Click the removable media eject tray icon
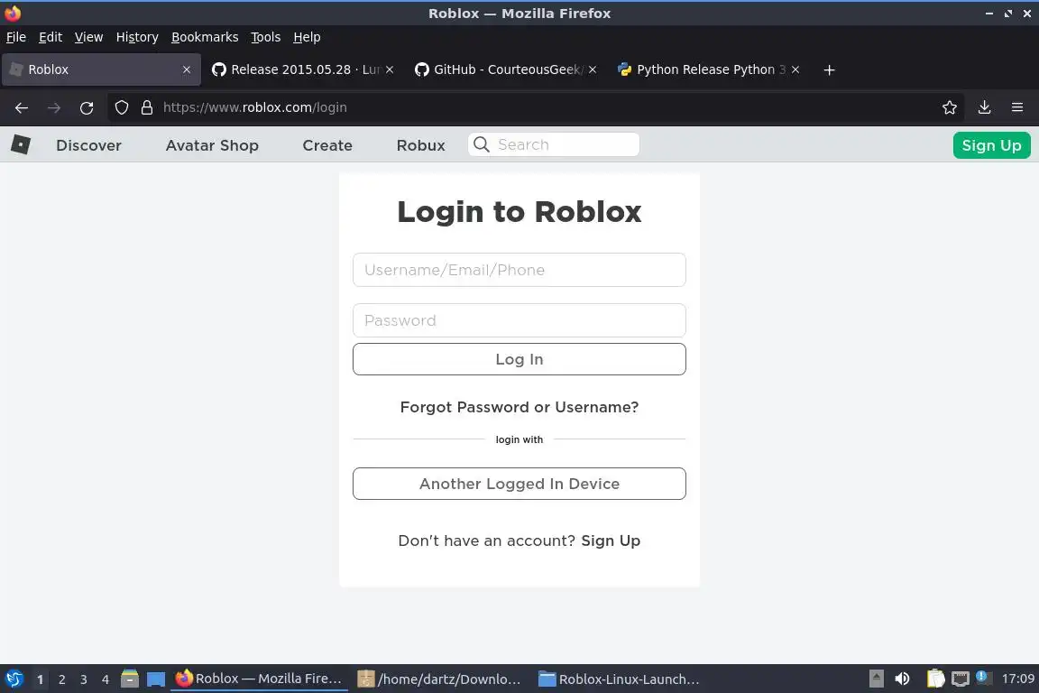The image size is (1039, 693). [x=876, y=679]
